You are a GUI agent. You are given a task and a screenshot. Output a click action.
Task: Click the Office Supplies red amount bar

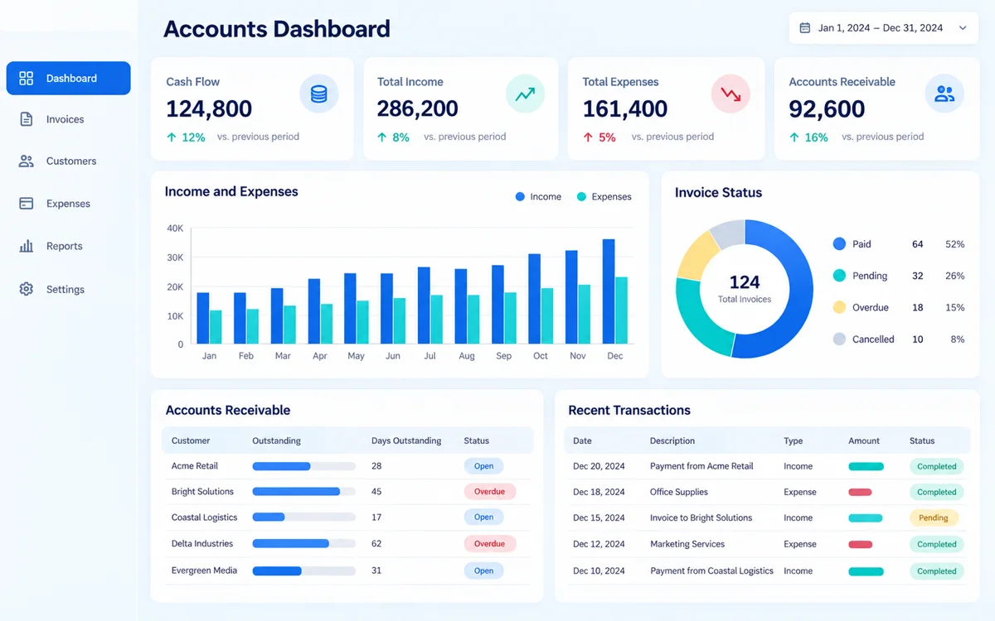pos(860,492)
